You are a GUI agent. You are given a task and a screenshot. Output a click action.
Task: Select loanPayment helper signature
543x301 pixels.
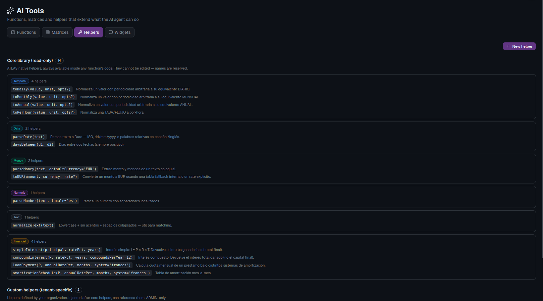coord(72,265)
